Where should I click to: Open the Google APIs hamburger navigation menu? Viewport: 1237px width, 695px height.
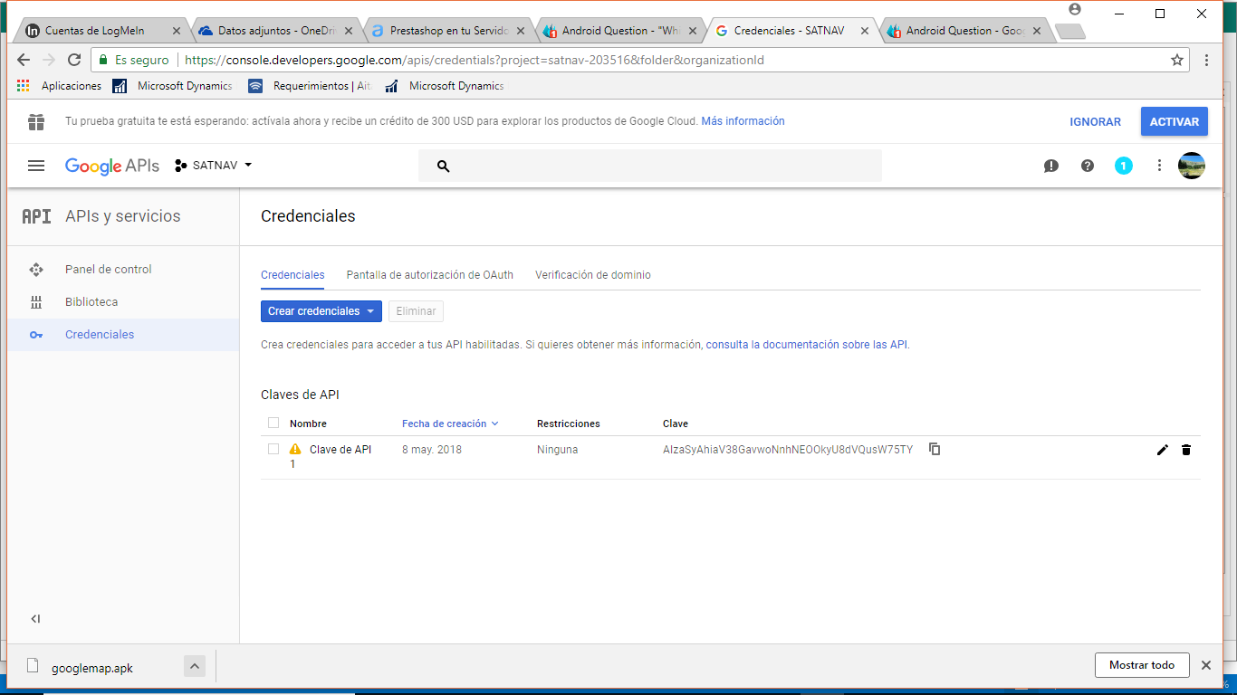(36, 166)
